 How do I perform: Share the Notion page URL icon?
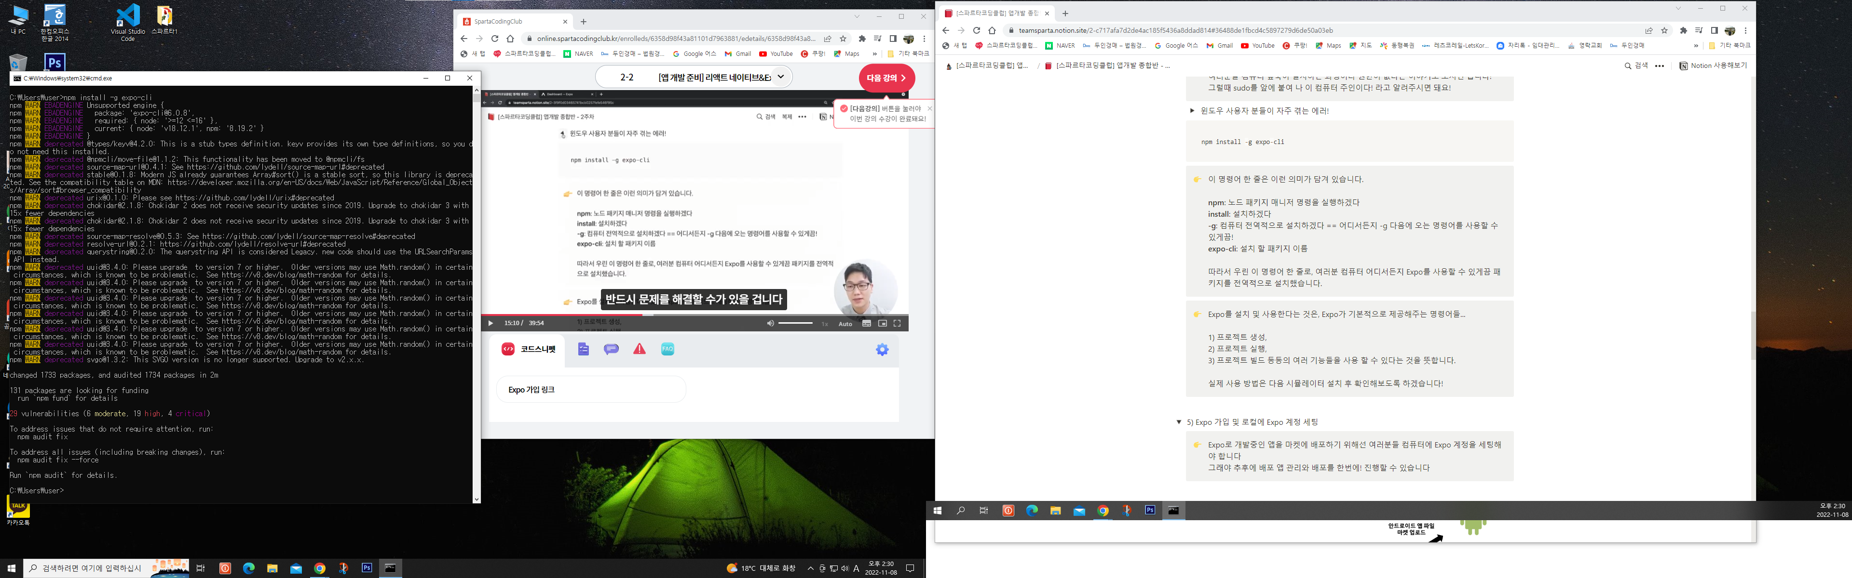click(1648, 30)
